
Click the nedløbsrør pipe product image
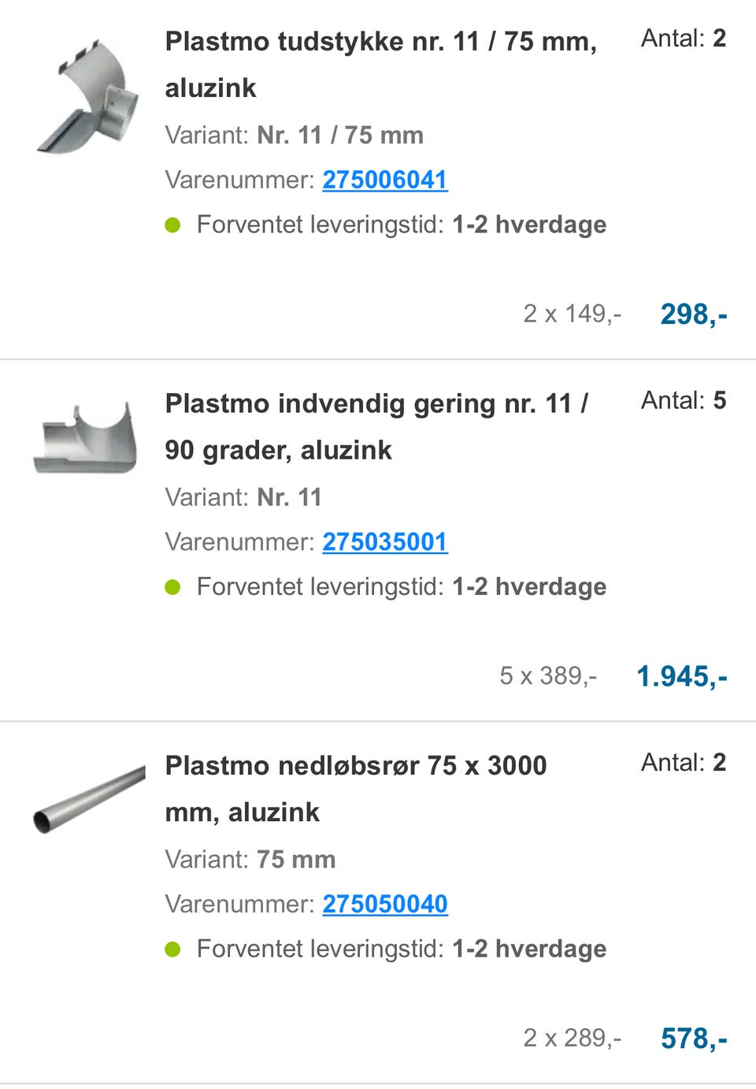[x=88, y=800]
